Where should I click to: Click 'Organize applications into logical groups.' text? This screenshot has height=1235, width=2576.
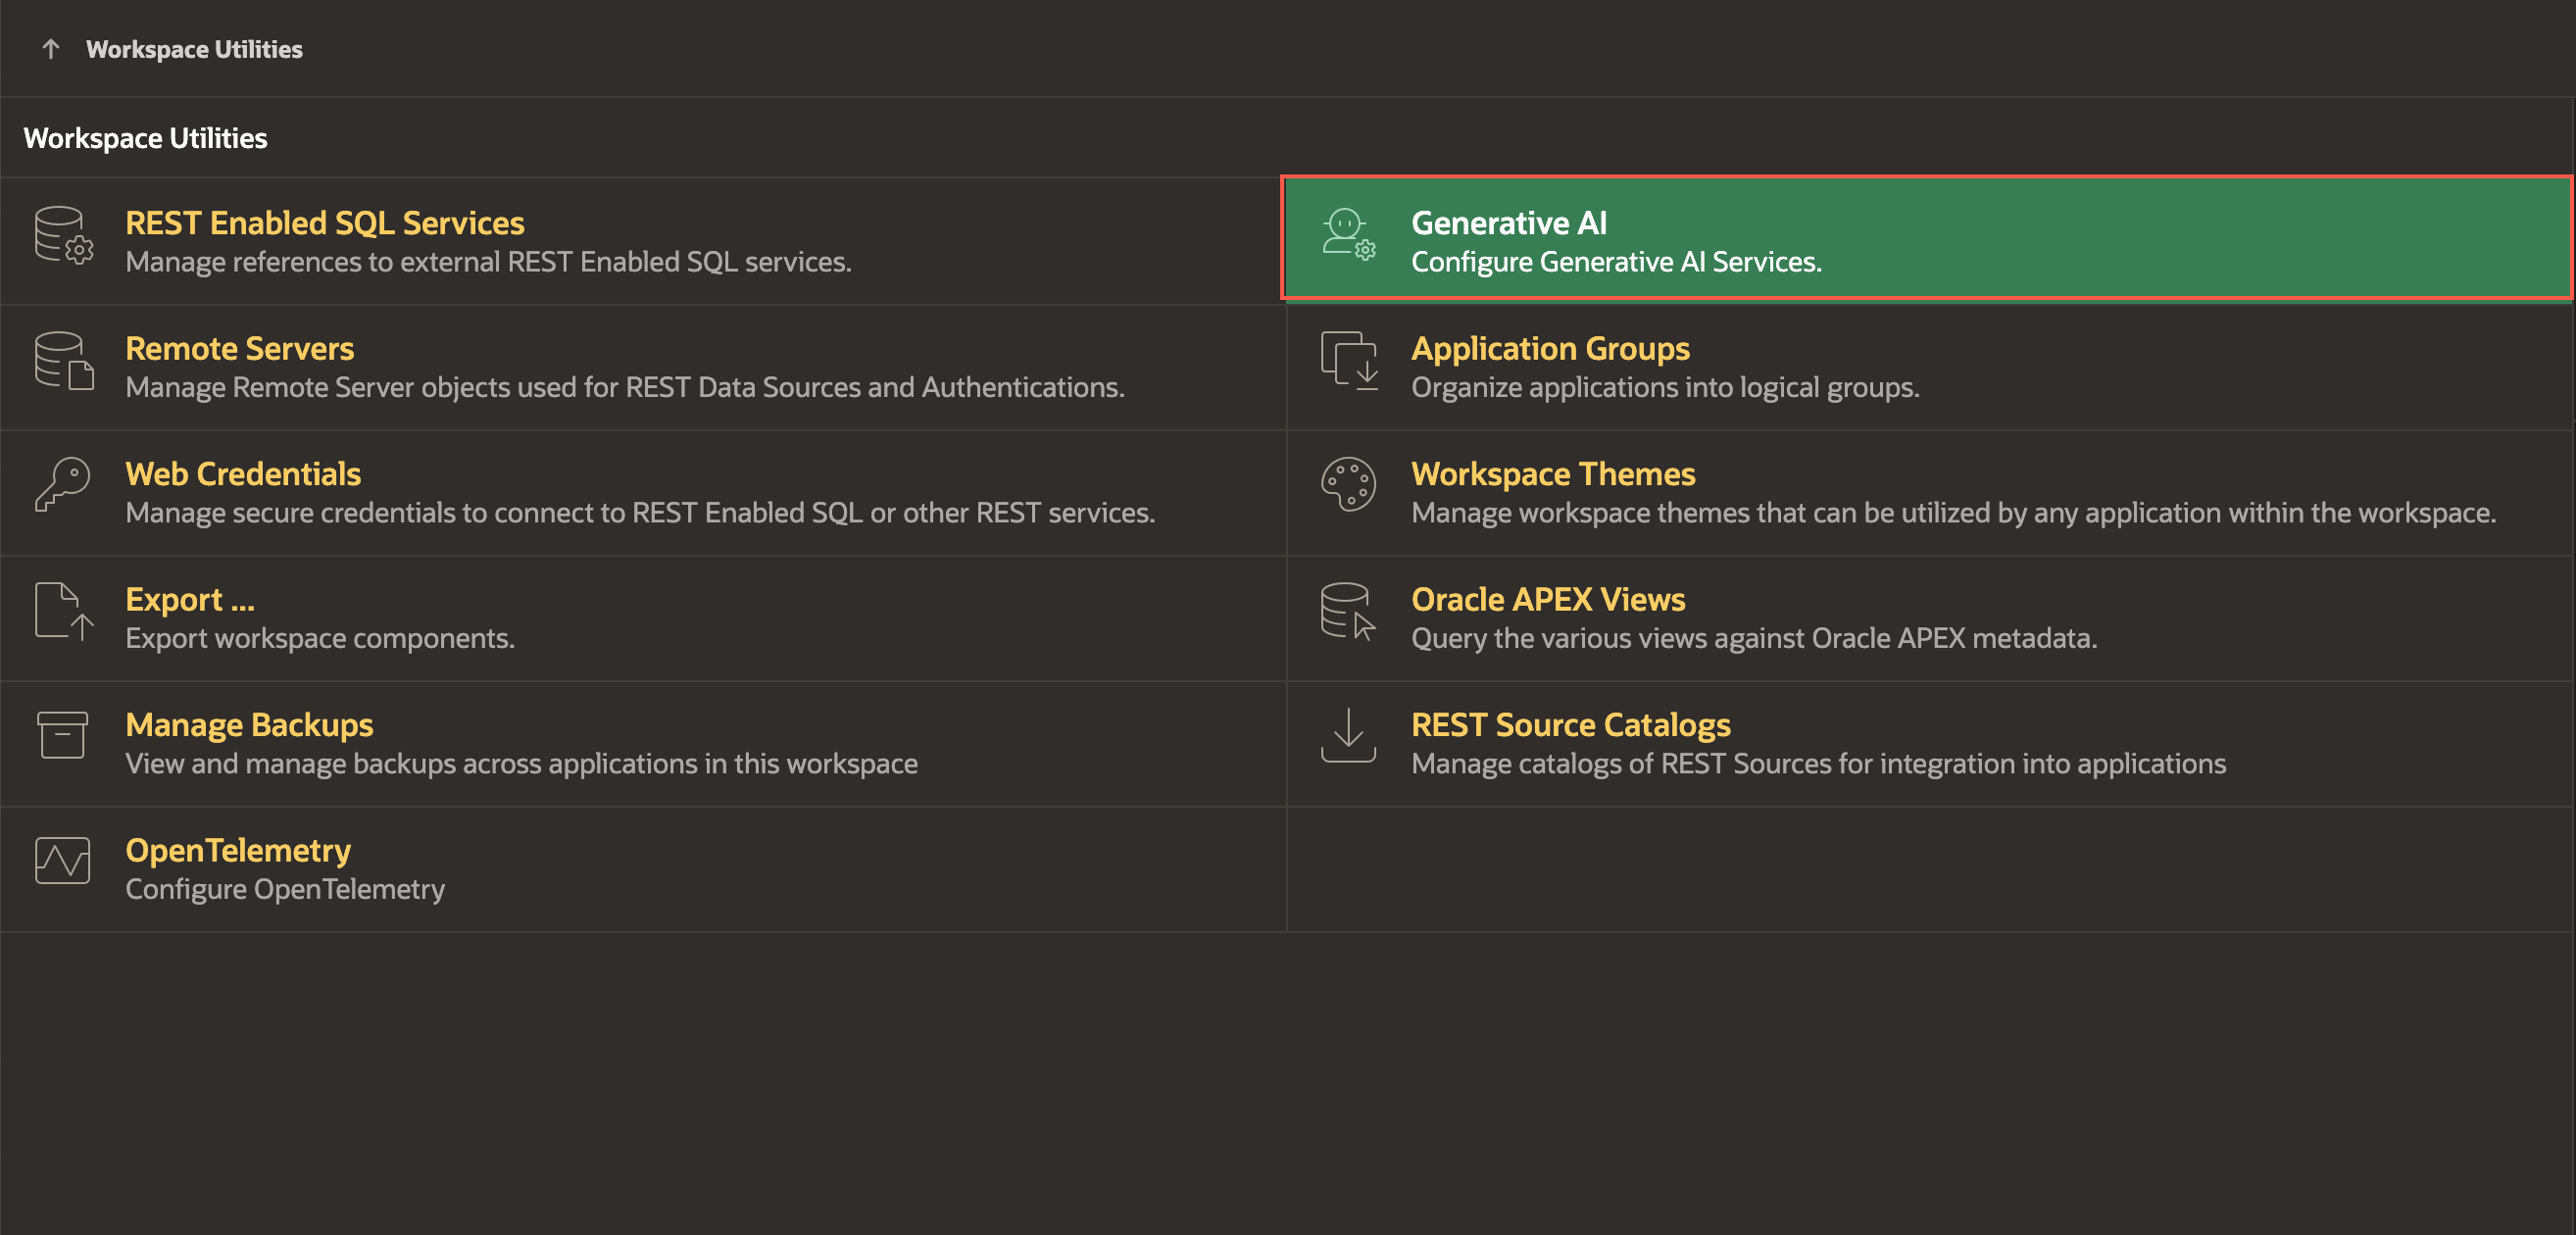point(1665,388)
